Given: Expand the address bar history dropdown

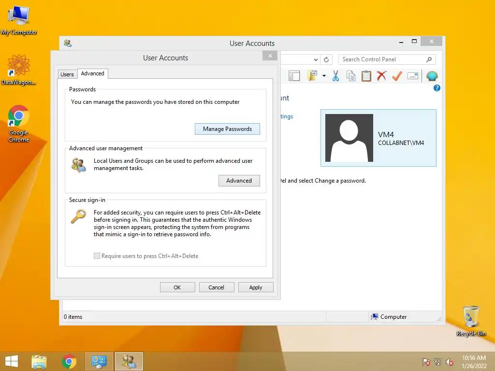Looking at the screenshot, I should tap(316, 59).
